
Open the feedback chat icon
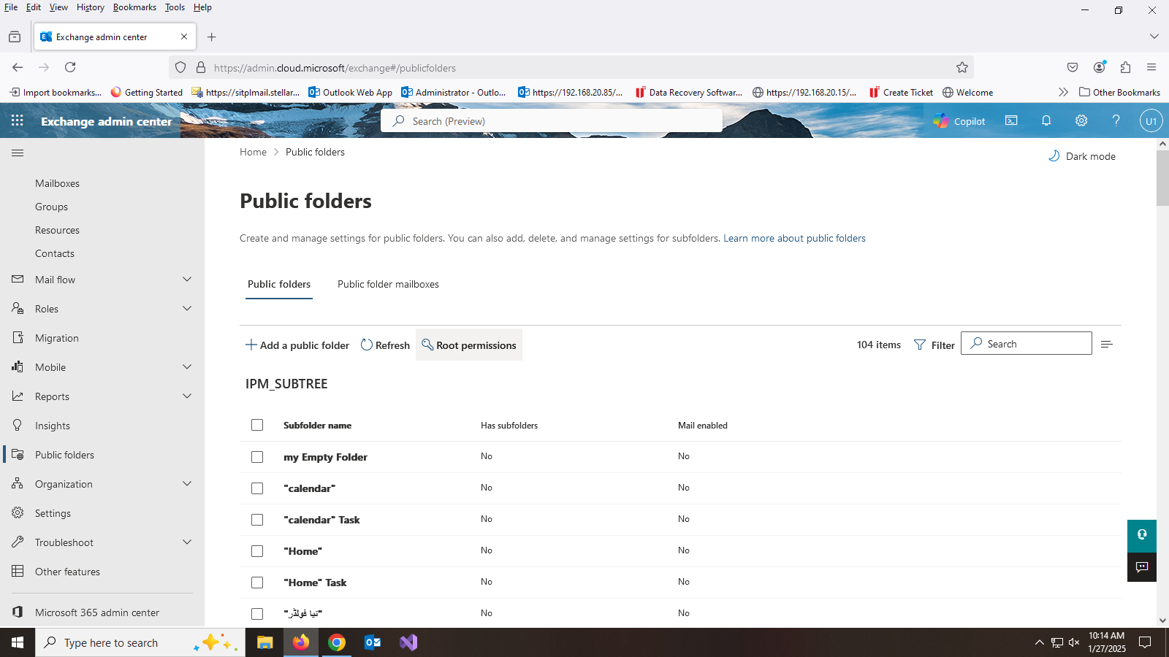1142,567
